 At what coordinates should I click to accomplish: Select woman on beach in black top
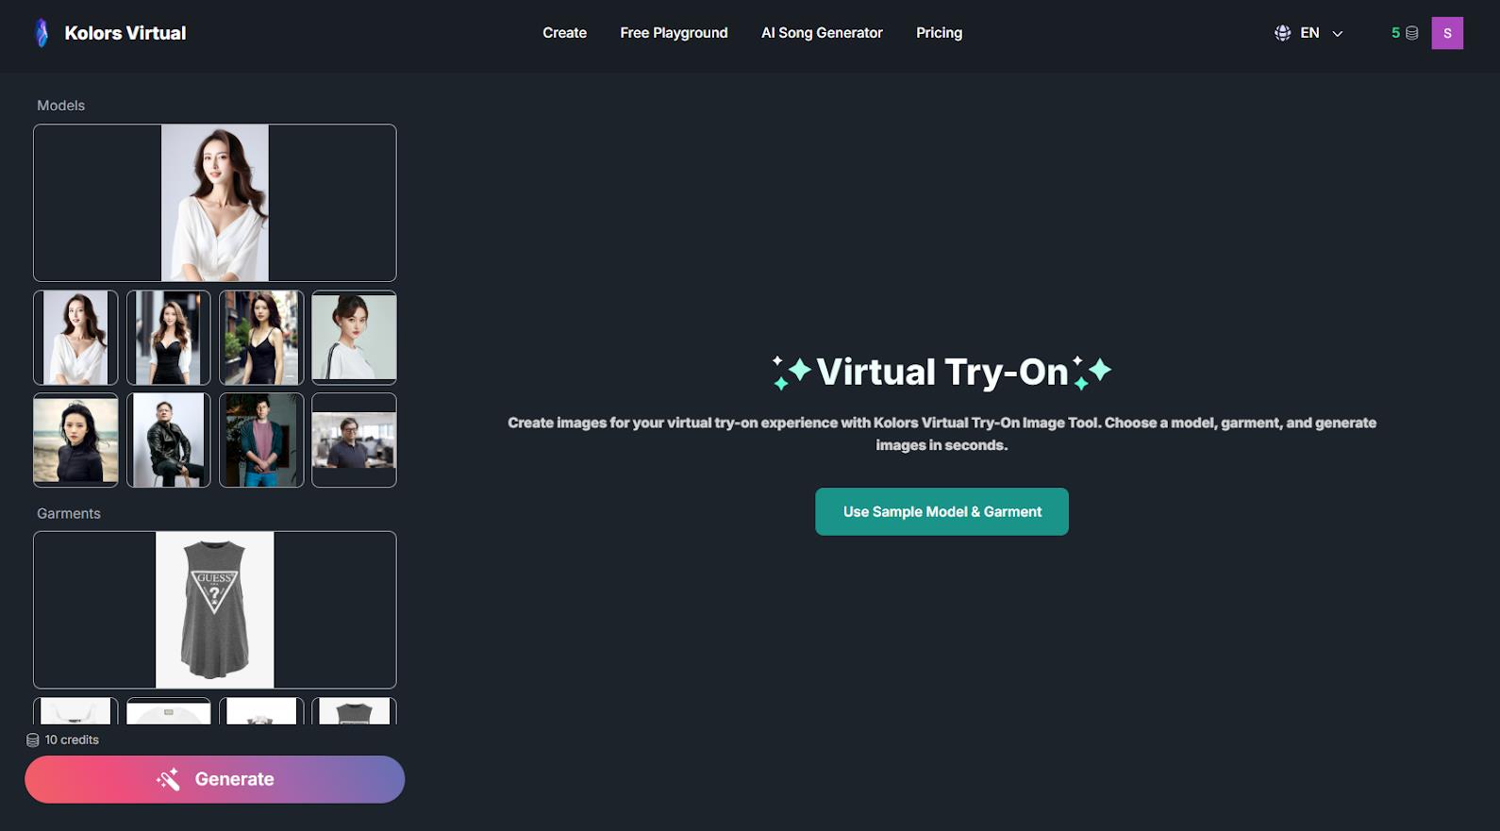[75, 440]
